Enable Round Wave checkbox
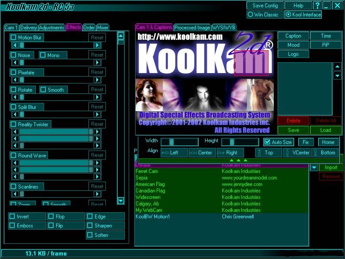The image size is (345, 259). click(x=13, y=155)
